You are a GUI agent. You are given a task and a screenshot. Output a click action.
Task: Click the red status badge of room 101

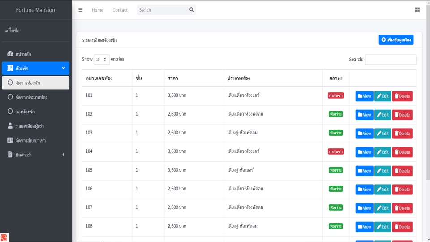pos(335,95)
